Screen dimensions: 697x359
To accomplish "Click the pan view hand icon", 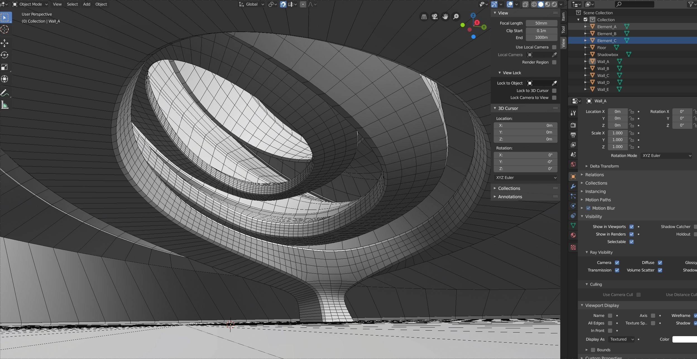I will point(445,17).
